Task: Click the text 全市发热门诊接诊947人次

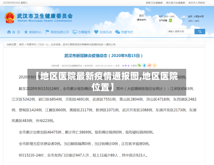Action: point(68,155)
